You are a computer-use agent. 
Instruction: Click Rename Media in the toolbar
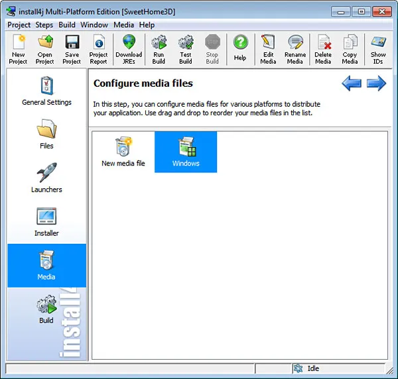(x=295, y=50)
